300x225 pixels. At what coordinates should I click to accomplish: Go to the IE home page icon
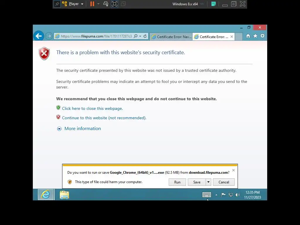pos(248,36)
